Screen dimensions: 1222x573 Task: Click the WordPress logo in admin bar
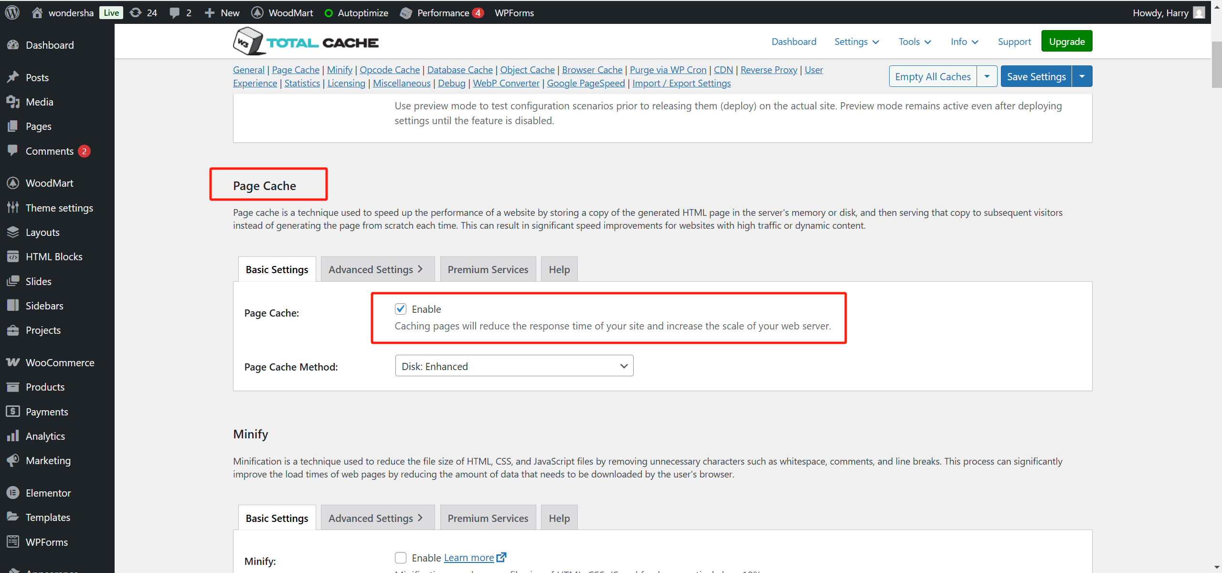(12, 12)
